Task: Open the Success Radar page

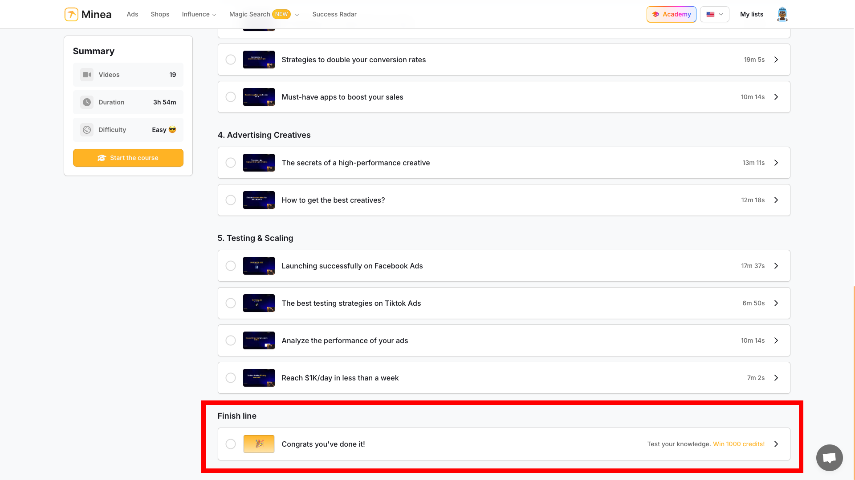Action: 334,14
